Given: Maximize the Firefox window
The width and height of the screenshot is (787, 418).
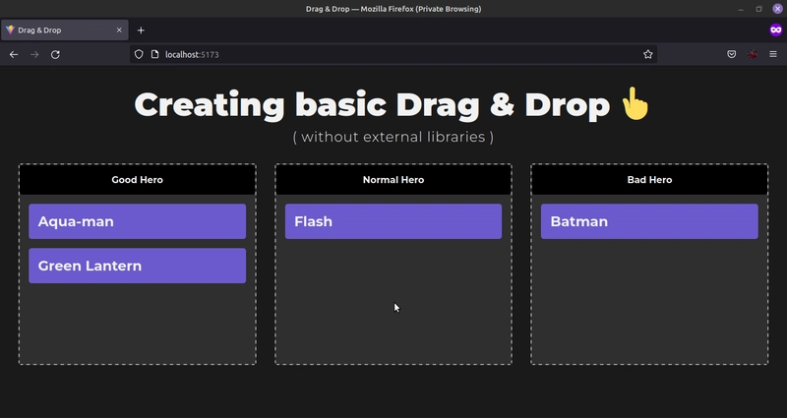Looking at the screenshot, I should (758, 9).
